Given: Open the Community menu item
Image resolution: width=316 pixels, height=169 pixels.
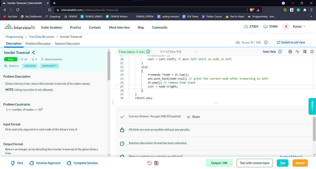Looking at the screenshot, I should point(160,27).
